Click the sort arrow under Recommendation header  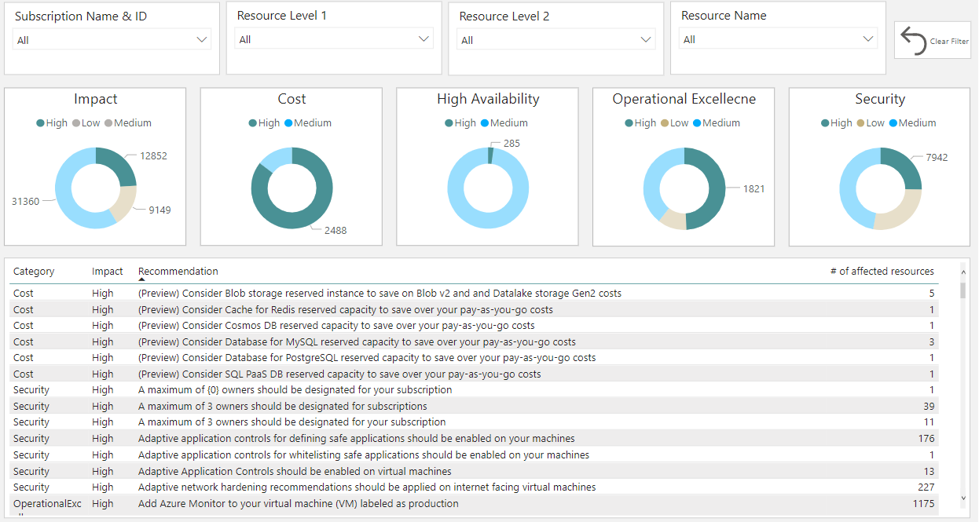coord(142,279)
